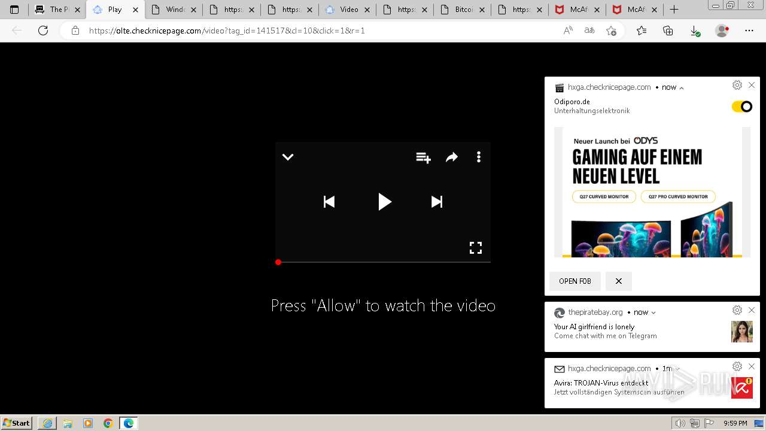View site information via the lock icon
Screen dimensions: 766x431
point(75,31)
